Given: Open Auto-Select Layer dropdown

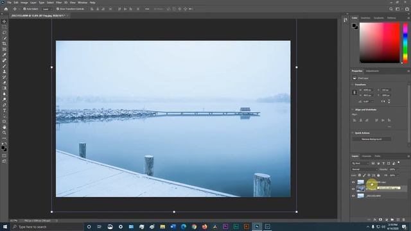Looking at the screenshot, I should [47, 9].
